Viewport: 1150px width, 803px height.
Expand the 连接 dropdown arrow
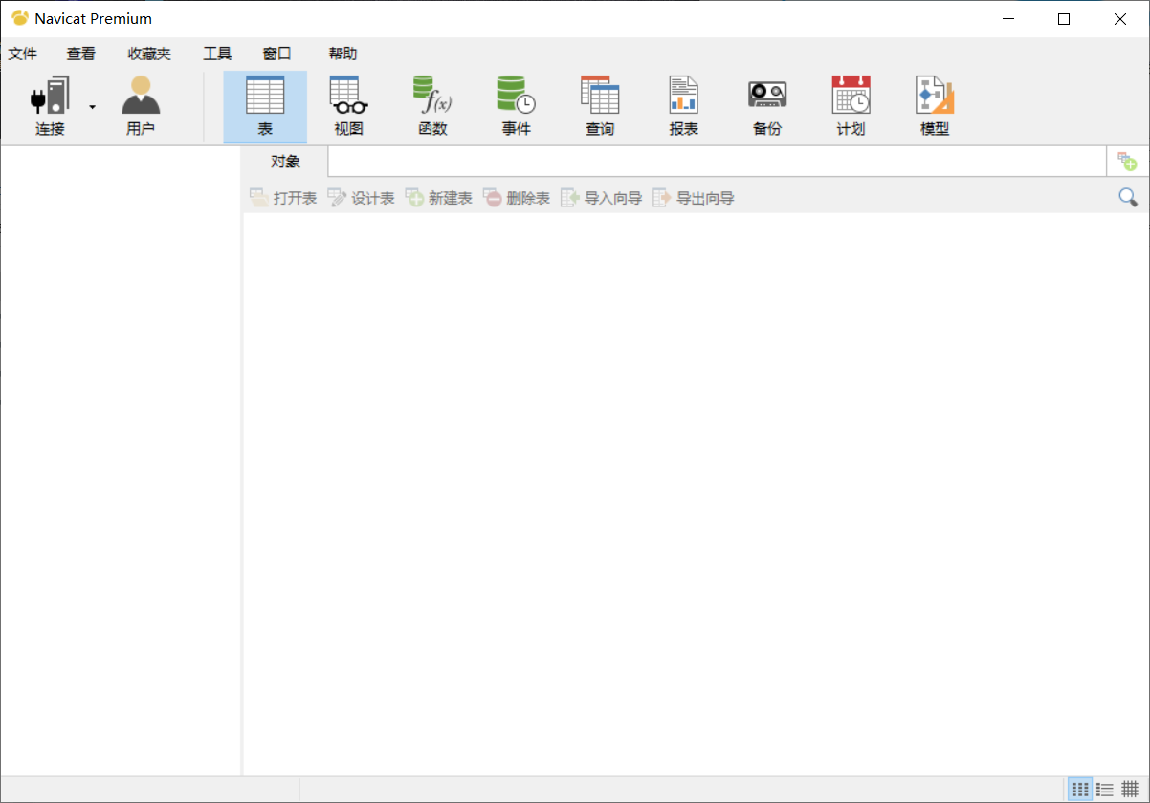[x=93, y=106]
